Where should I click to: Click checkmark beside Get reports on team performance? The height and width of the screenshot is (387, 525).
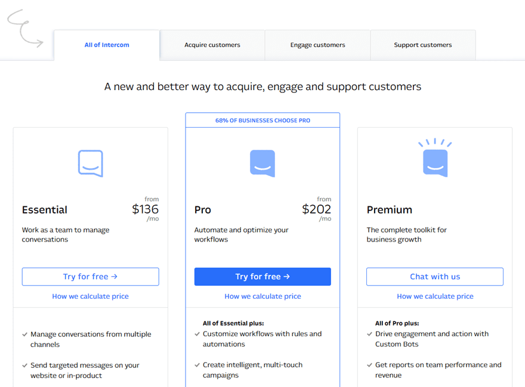coord(369,365)
